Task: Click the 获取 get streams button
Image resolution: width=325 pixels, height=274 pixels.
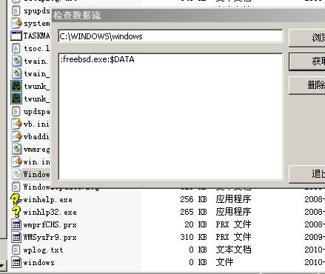Action: tap(307, 61)
